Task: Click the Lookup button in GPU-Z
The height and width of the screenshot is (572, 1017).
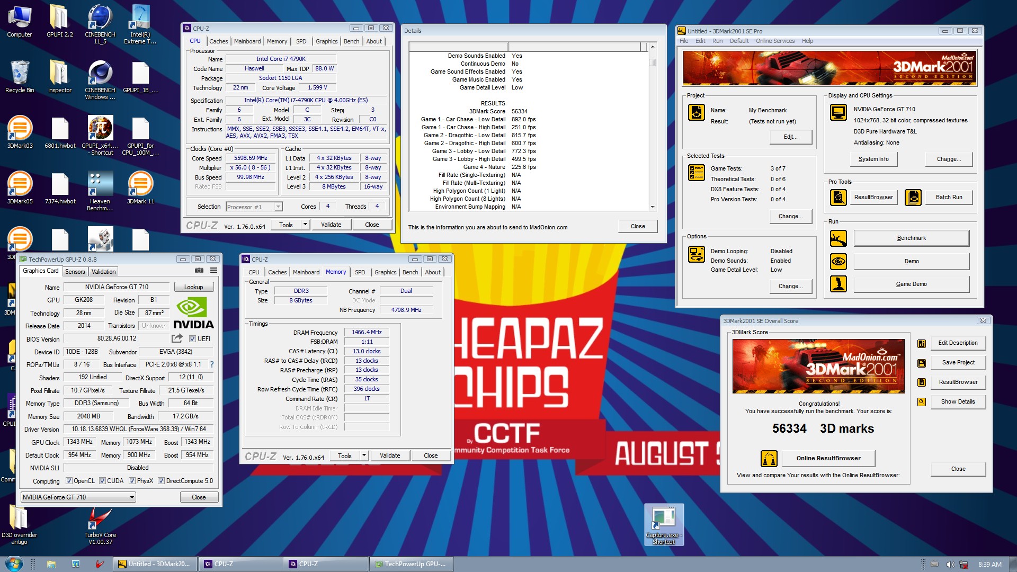Action: [x=193, y=287]
